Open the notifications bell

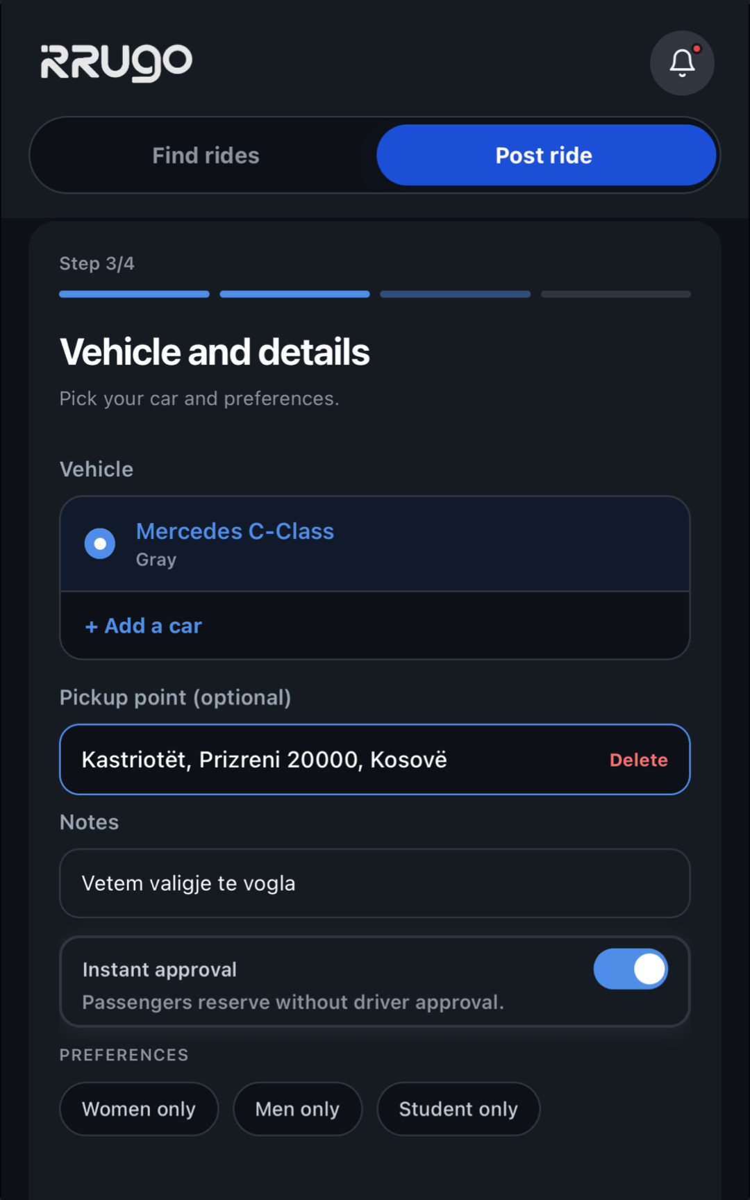click(x=682, y=63)
